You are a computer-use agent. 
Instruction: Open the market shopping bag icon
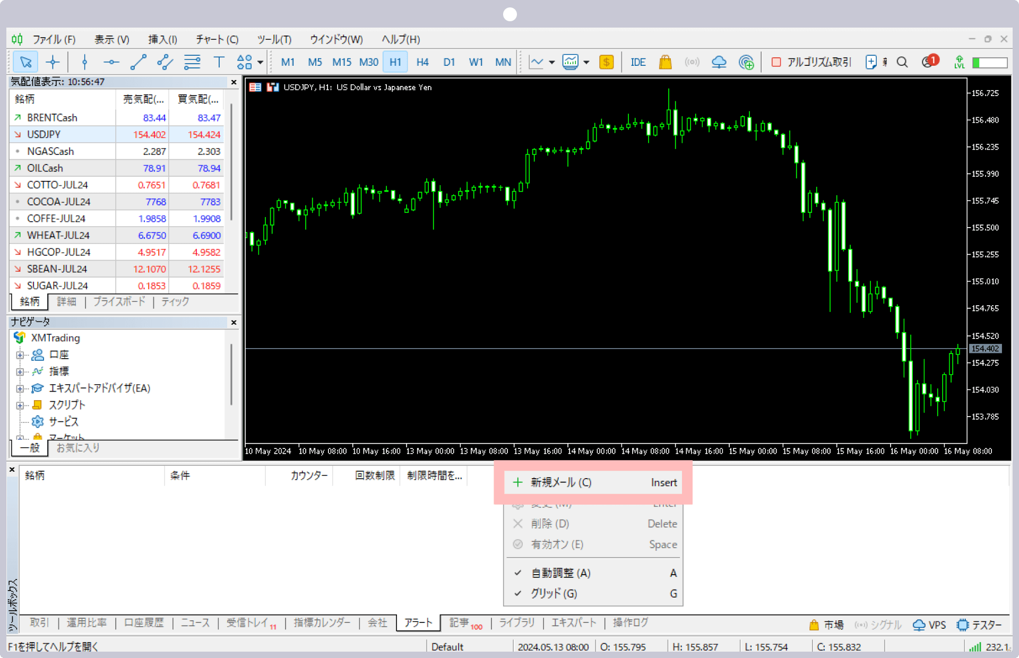pos(665,62)
